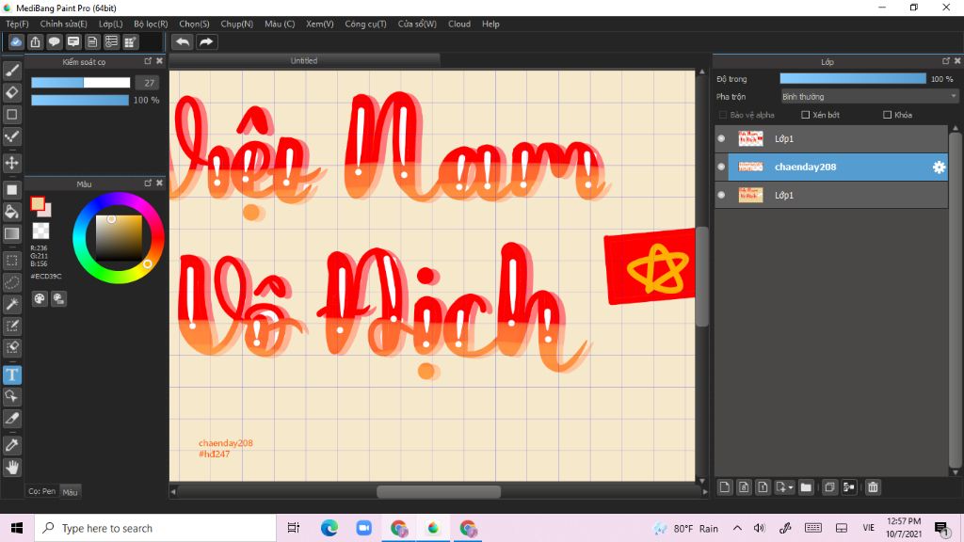Switch to the Untitled canvas tab
The width and height of the screenshot is (964, 542).
coord(304,60)
